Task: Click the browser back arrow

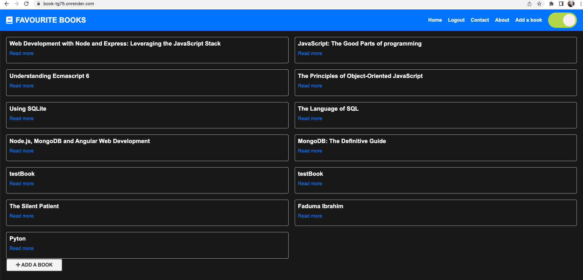Action: click(x=6, y=4)
